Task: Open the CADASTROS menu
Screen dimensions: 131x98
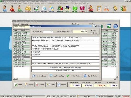Action: (5, 4)
